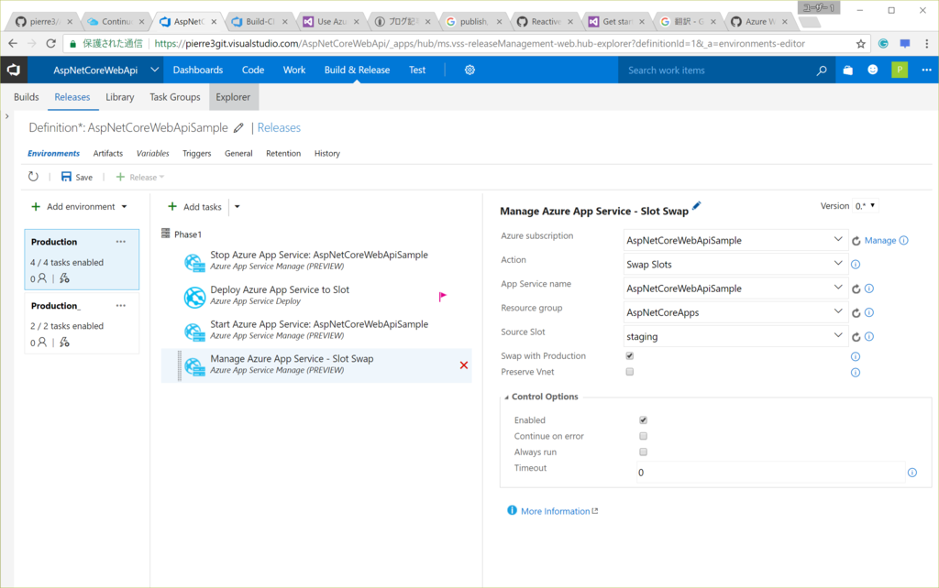
Task: Open the Dashboards menu
Action: coord(198,70)
